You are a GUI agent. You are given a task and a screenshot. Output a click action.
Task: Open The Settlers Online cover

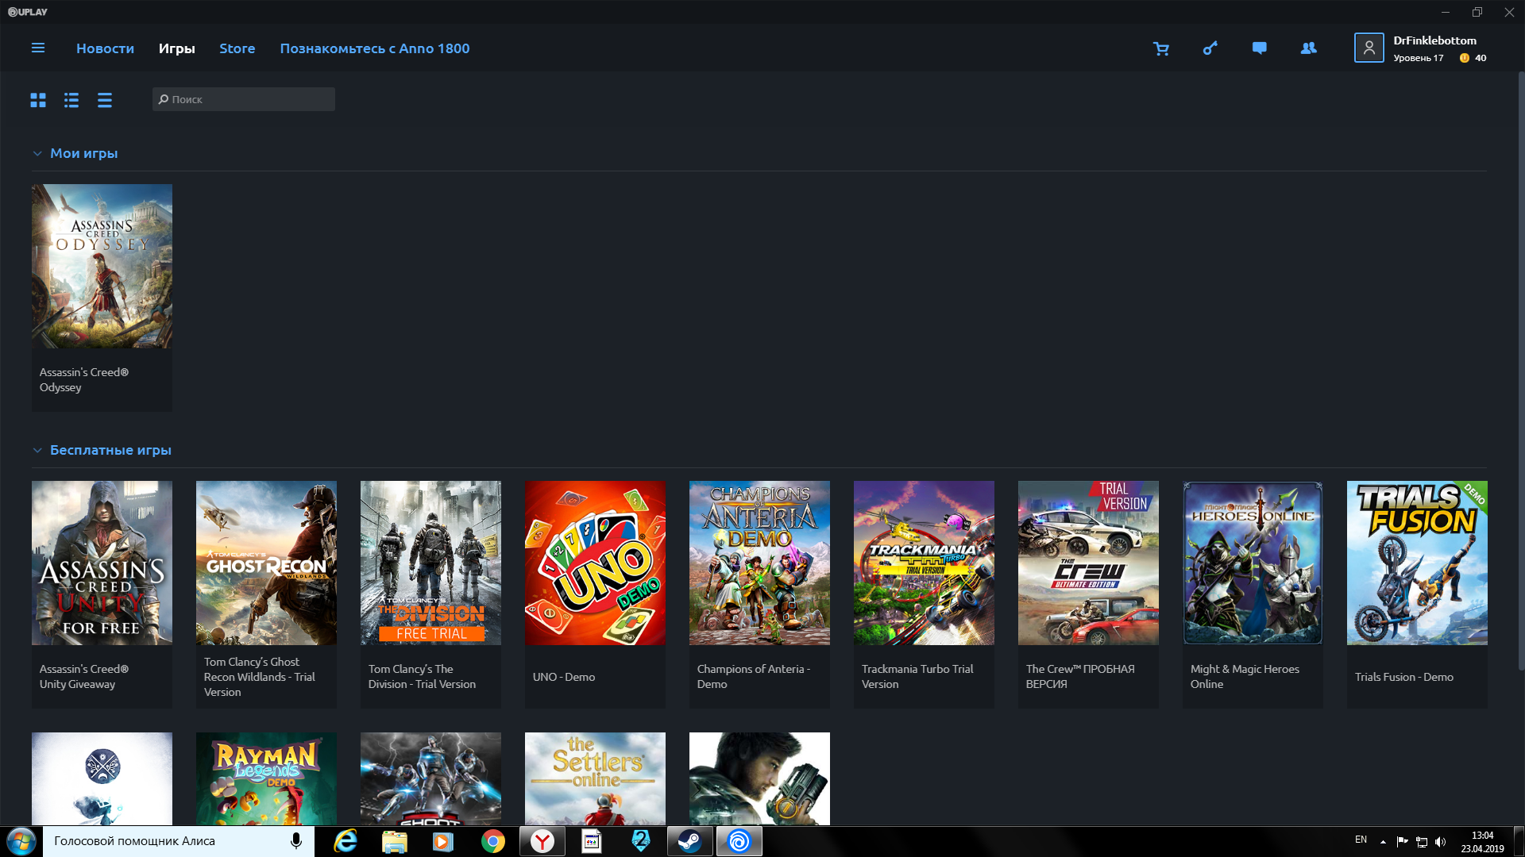[595, 778]
